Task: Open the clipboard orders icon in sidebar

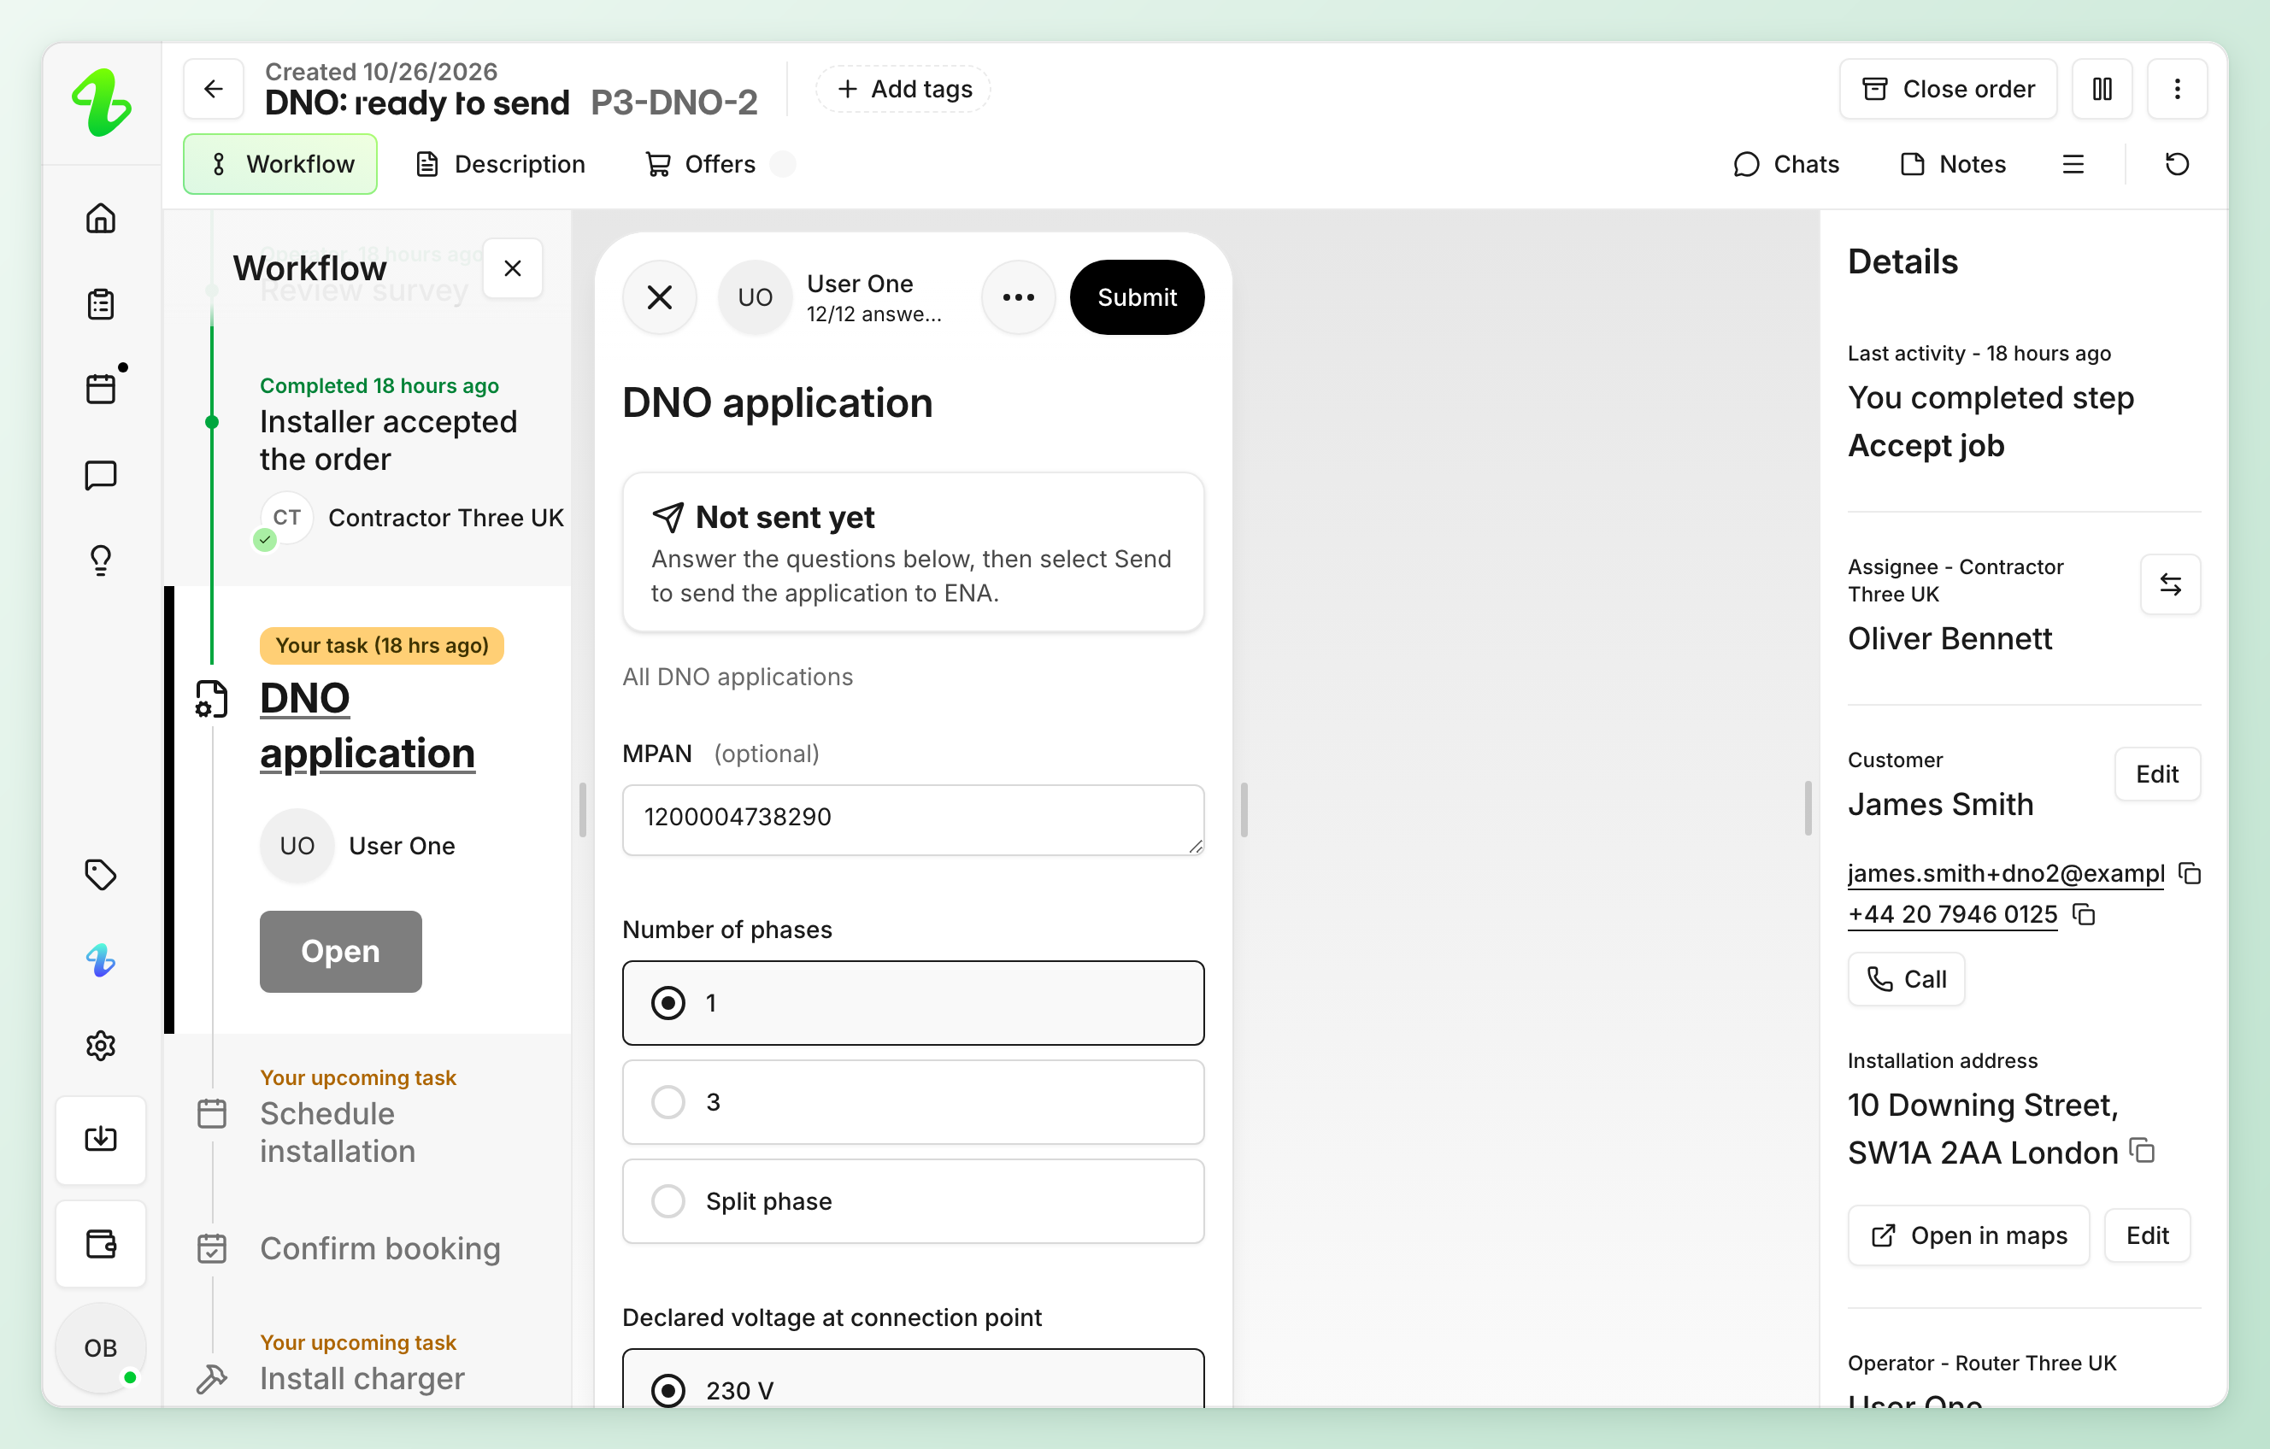Action: (101, 303)
